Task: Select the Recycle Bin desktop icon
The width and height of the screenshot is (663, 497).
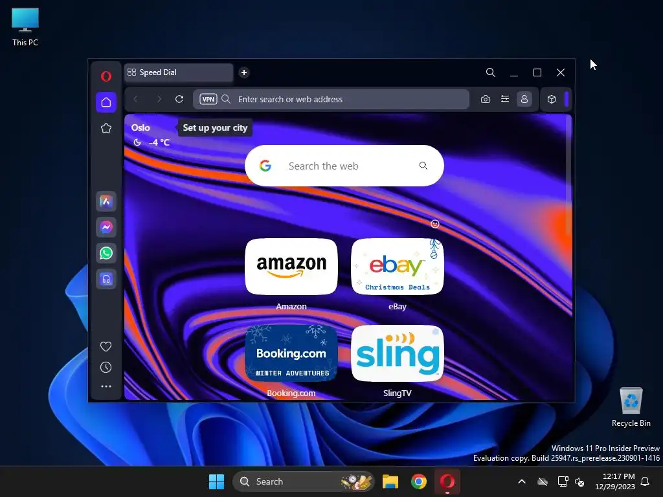Action: 631,407
